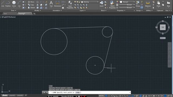
Task: Select the Mirror tool icon
Action: 38,5
